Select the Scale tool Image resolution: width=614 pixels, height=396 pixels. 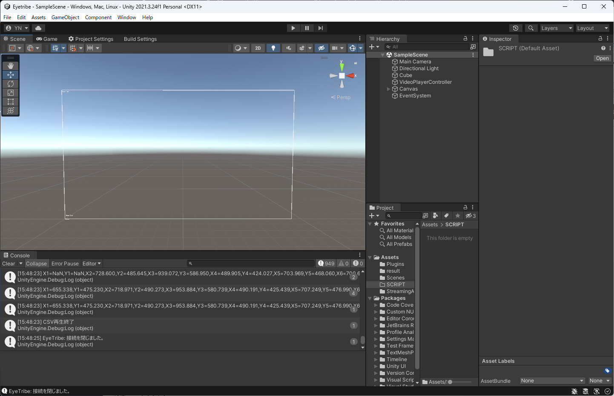click(x=11, y=93)
